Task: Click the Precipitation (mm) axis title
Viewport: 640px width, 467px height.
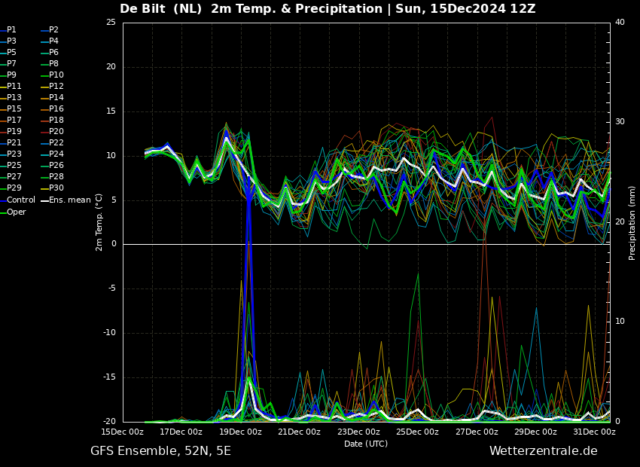Action: [632, 223]
